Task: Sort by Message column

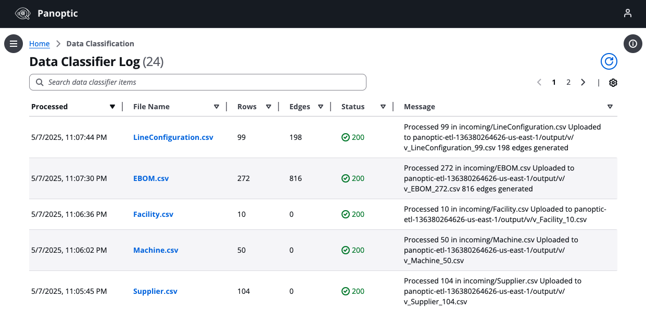Action: pyautogui.click(x=610, y=107)
